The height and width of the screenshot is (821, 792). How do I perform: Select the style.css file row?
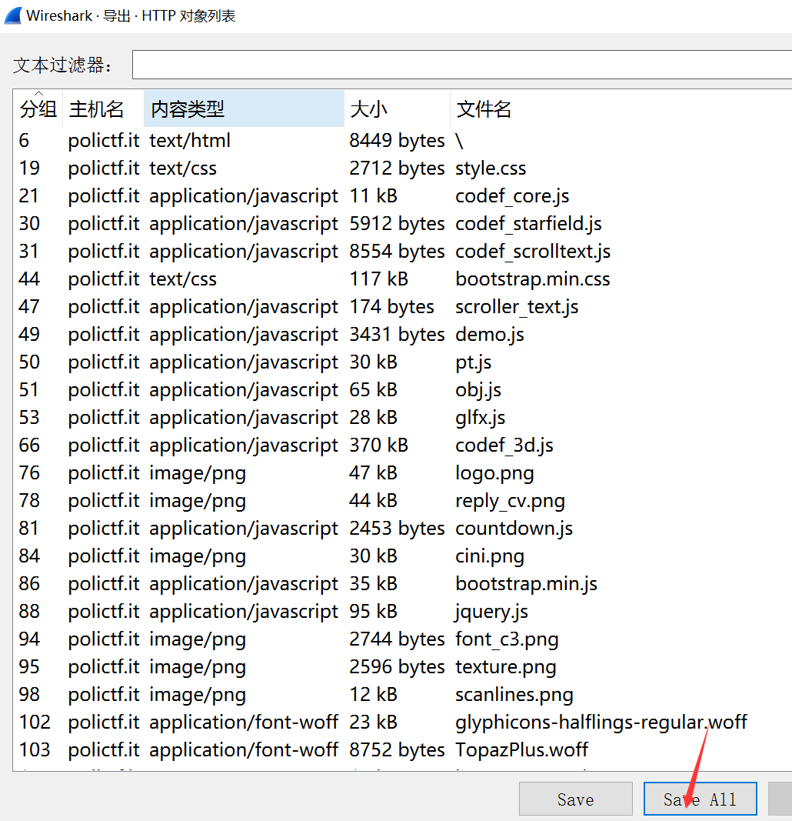click(x=402, y=168)
